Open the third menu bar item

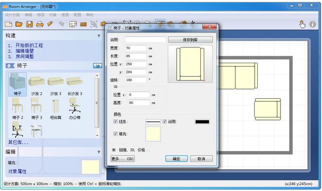41,15
